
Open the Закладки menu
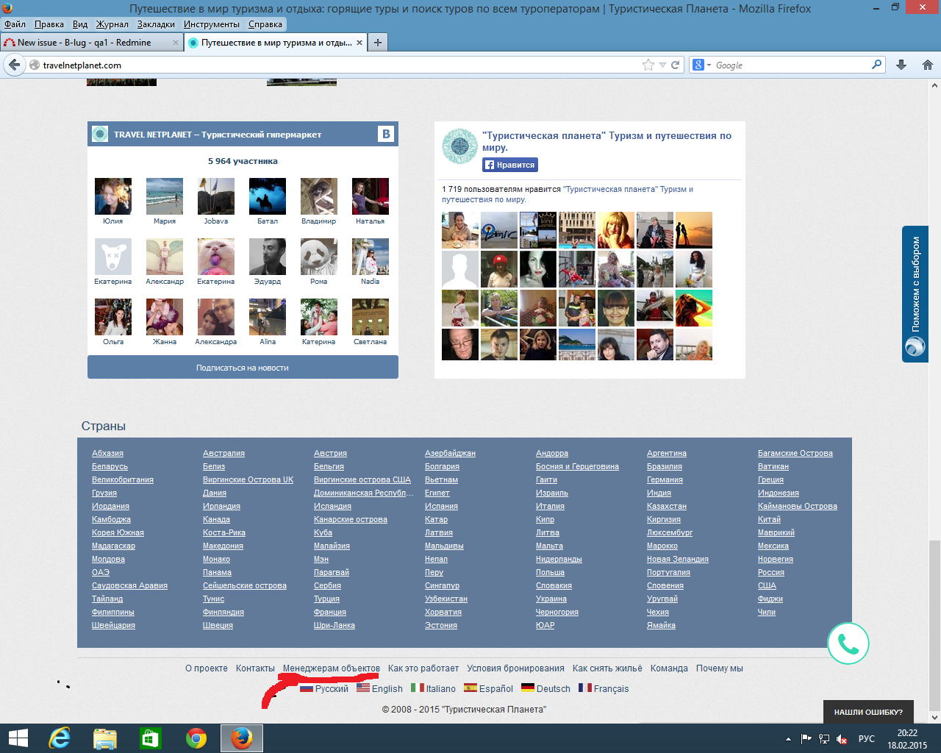tap(156, 24)
